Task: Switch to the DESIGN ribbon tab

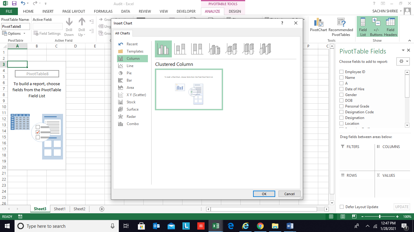Action: [235, 11]
